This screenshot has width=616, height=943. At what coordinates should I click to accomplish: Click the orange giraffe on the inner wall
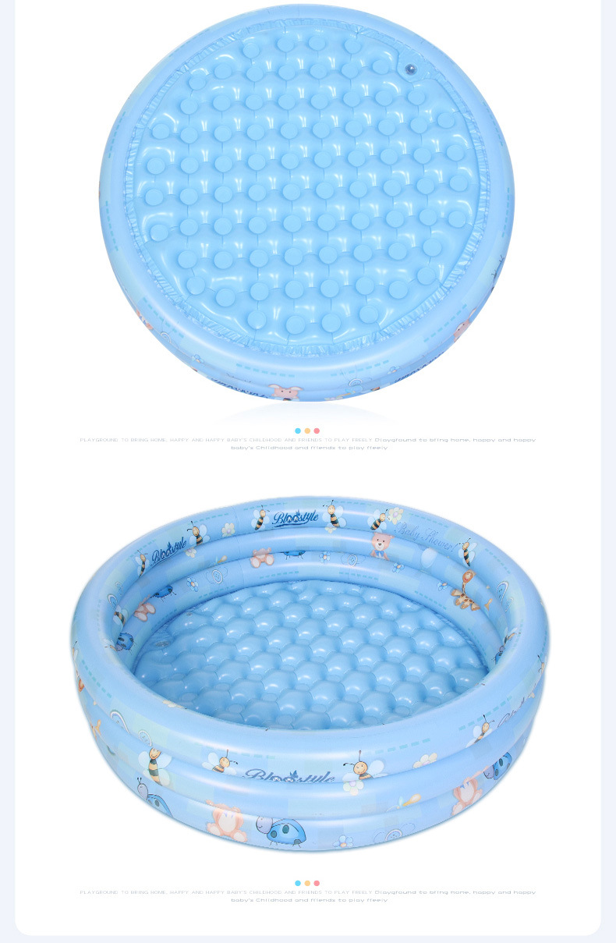click(466, 590)
